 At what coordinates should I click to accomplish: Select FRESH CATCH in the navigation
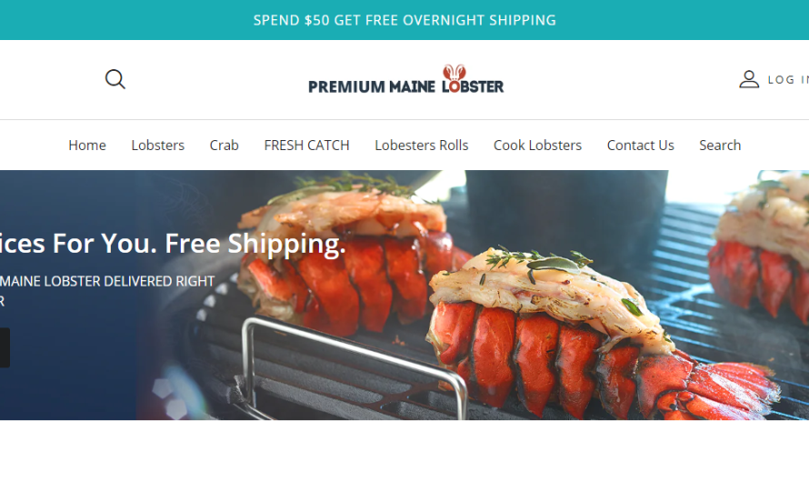pyautogui.click(x=306, y=146)
